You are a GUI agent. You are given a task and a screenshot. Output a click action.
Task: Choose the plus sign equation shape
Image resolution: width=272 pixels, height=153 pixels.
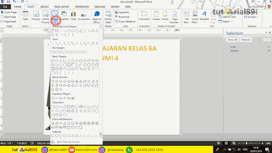pyautogui.click(x=53, y=98)
